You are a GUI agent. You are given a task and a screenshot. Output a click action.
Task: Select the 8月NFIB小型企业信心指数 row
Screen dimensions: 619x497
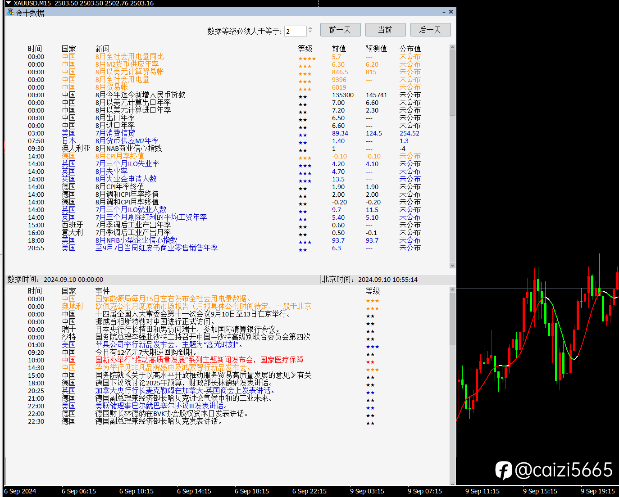pyautogui.click(x=224, y=240)
